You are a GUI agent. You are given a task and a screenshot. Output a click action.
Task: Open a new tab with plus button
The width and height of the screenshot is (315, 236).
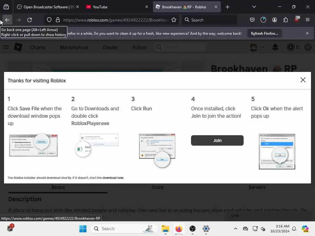(227, 7)
